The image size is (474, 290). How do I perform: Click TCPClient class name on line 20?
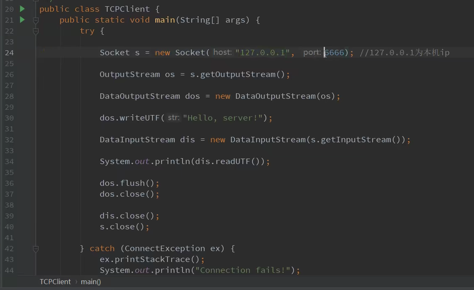[127, 9]
